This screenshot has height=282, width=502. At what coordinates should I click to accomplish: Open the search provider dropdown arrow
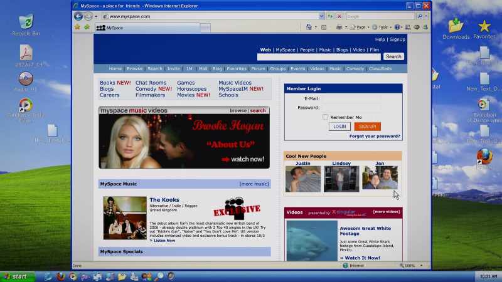(x=426, y=16)
